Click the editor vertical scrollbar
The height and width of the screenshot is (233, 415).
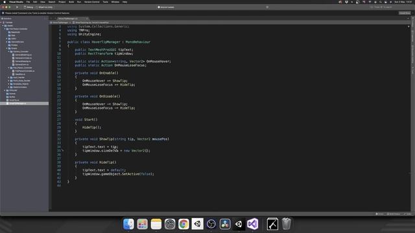pos(409,118)
